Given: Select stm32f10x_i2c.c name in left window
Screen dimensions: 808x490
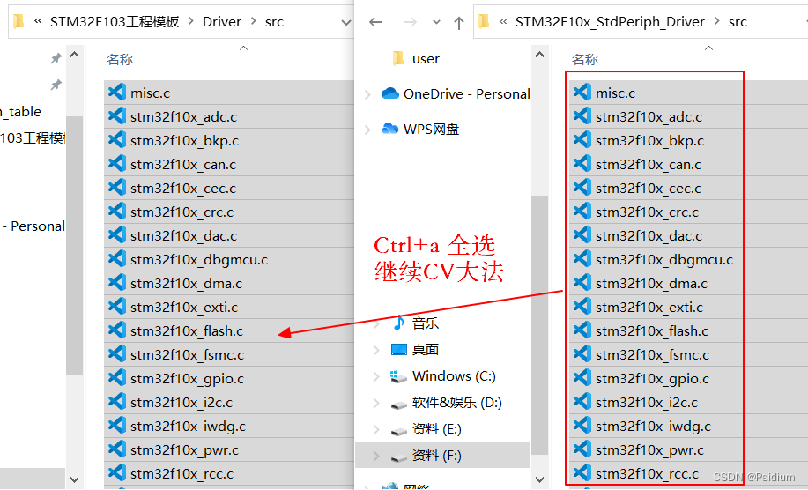Looking at the screenshot, I should 182,402.
